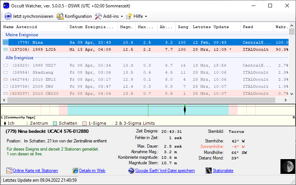Sort the list by Datum Ereignis column

point(92,27)
